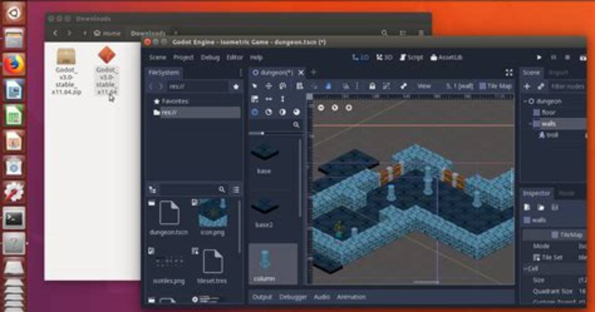
Task: Collapse the walls node in the Scene tree
Action: click(530, 124)
